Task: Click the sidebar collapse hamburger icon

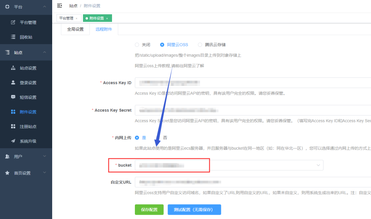Action: (60, 6)
